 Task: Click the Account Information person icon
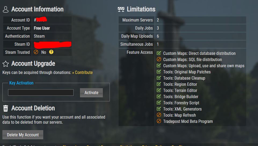[x=5, y=9]
